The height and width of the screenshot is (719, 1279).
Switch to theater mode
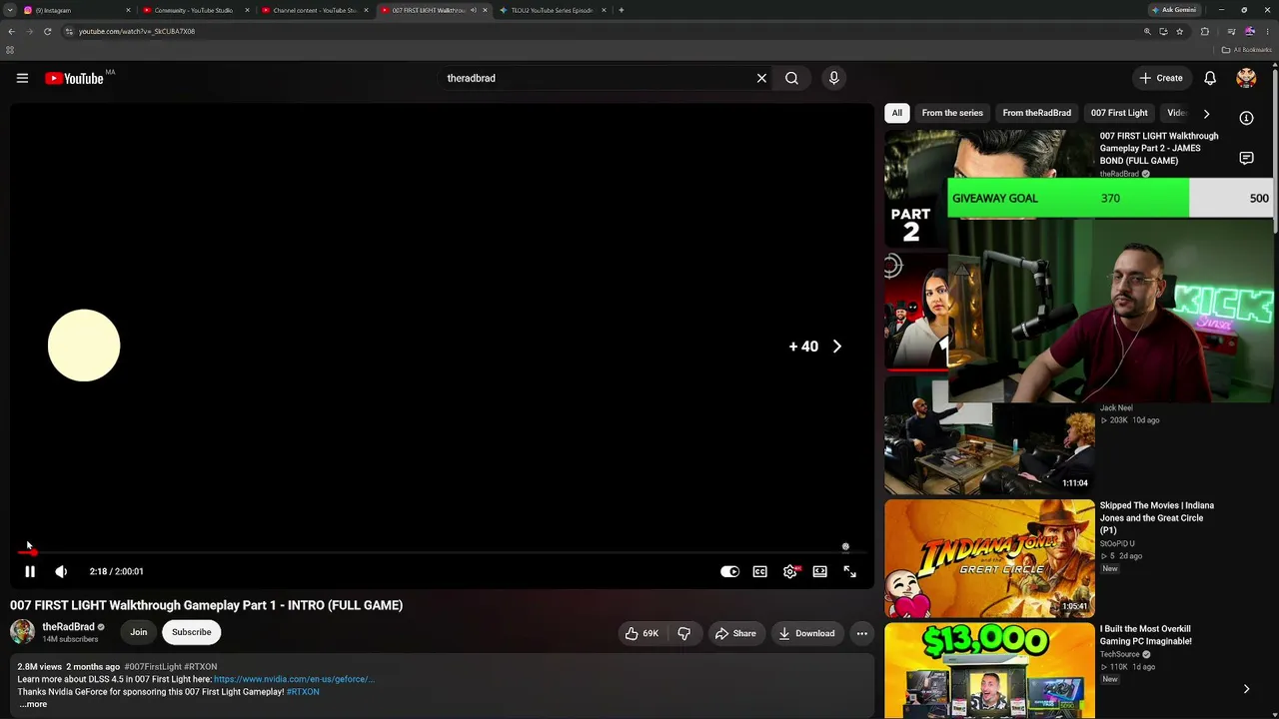click(x=819, y=571)
